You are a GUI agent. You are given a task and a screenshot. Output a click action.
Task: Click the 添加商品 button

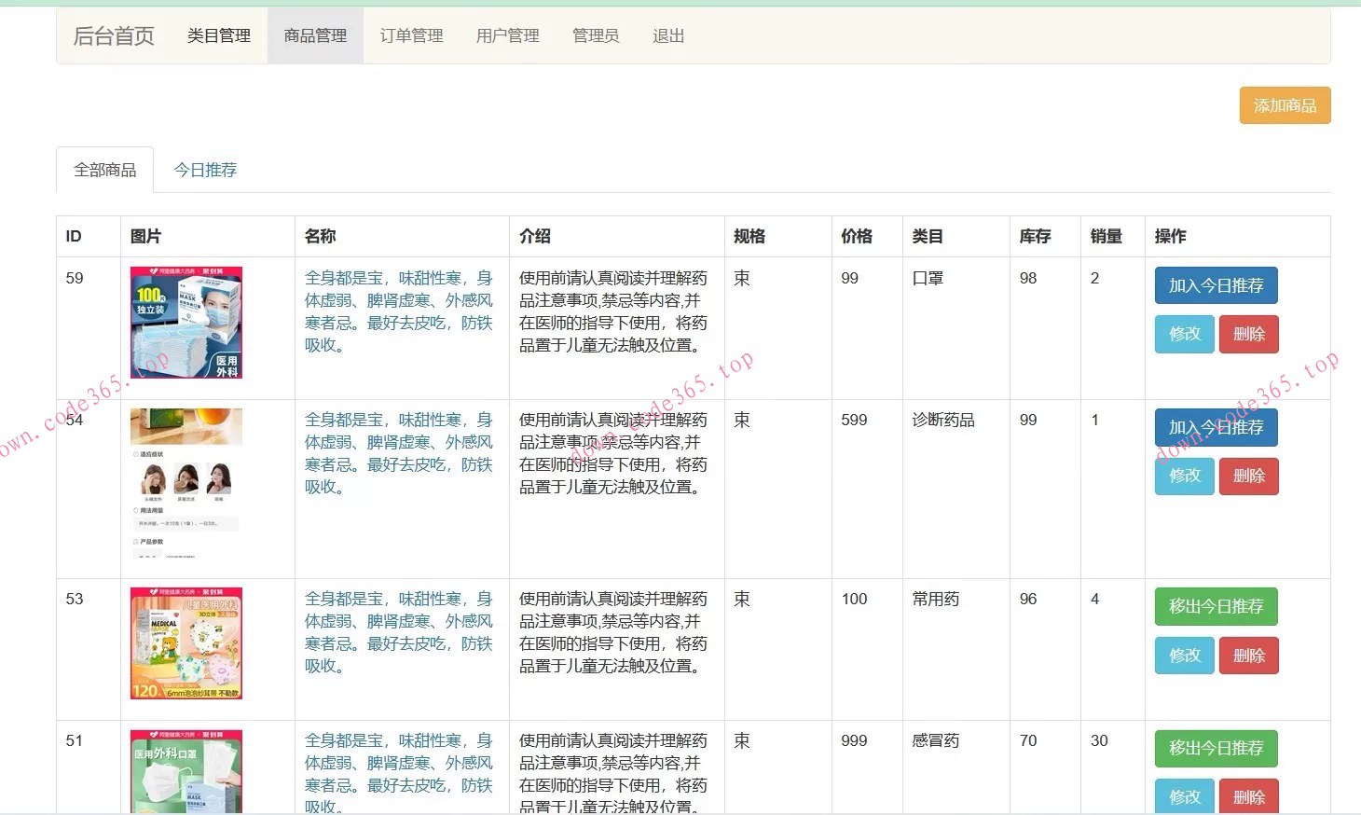(1285, 104)
